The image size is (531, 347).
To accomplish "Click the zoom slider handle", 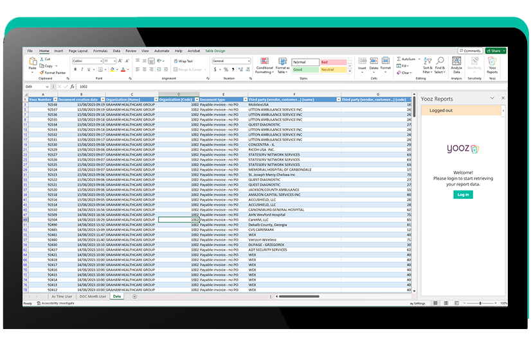I will pyautogui.click(x=480, y=303).
